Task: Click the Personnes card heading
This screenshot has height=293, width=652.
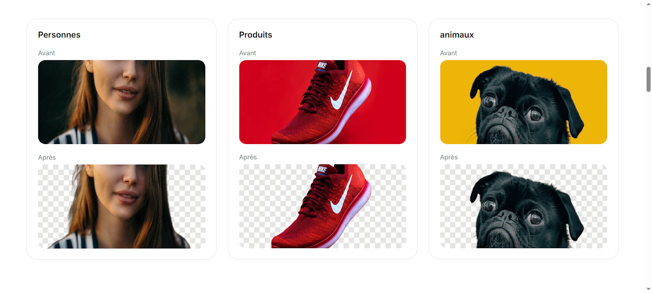Action: pyautogui.click(x=59, y=35)
